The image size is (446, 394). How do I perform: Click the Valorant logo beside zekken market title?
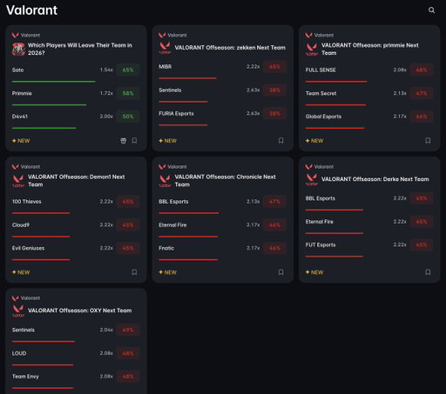coord(165,48)
